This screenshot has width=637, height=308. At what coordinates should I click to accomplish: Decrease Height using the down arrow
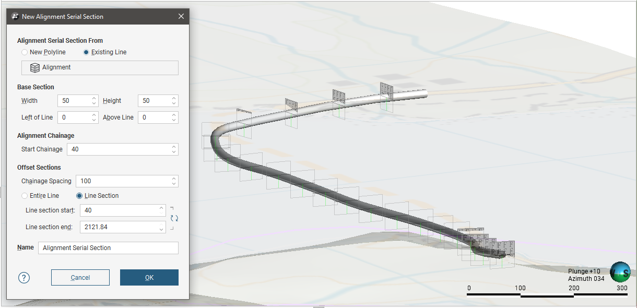pyautogui.click(x=174, y=103)
